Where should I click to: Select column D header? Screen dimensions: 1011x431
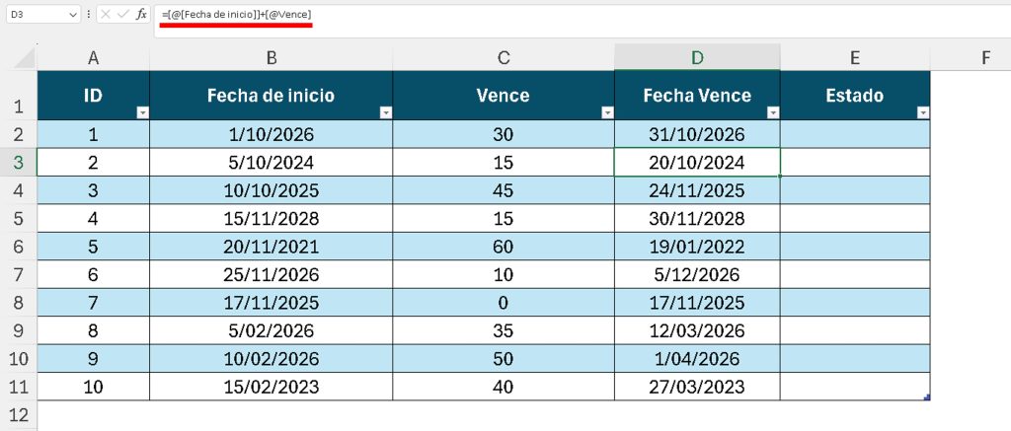[697, 57]
